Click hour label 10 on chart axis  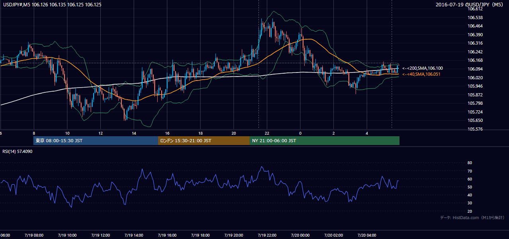tap(67, 133)
